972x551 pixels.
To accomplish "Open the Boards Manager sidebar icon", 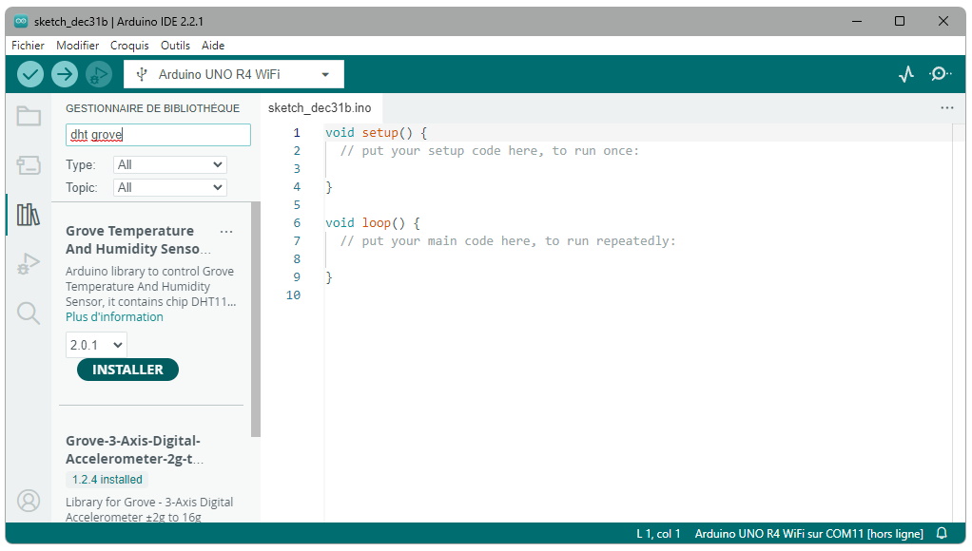I will 29,165.
